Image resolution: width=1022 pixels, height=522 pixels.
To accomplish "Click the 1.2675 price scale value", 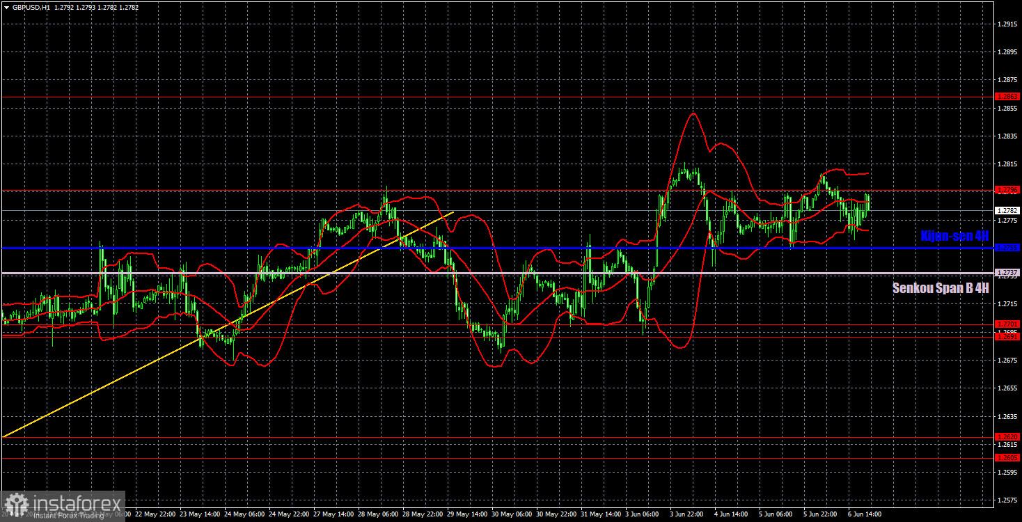I will 1007,360.
